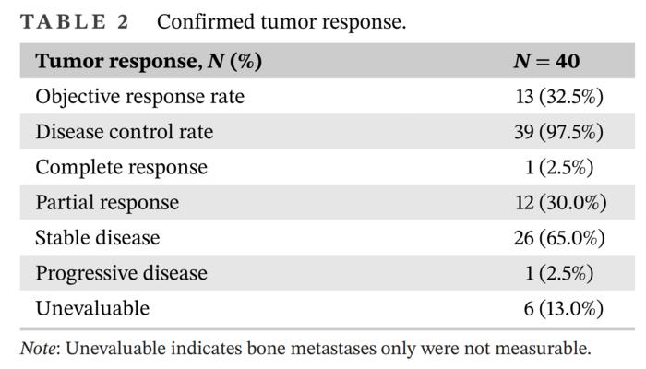Image resolution: width=646 pixels, height=369 pixels.
Task: Click the TABLE 2 caption label
Action: tap(75, 21)
